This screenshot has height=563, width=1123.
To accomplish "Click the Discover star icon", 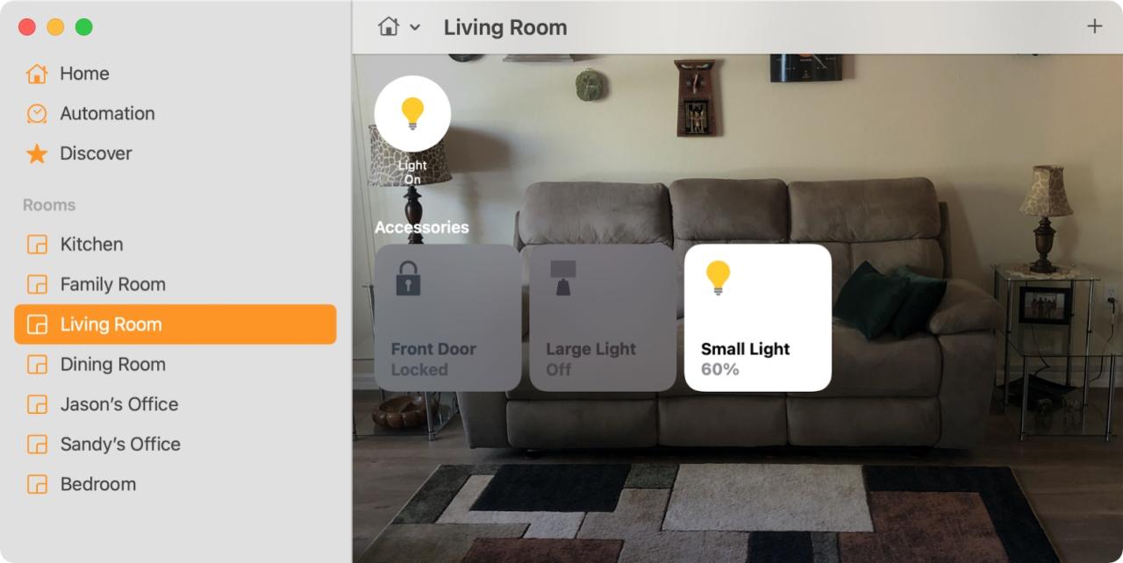I will tap(37, 153).
